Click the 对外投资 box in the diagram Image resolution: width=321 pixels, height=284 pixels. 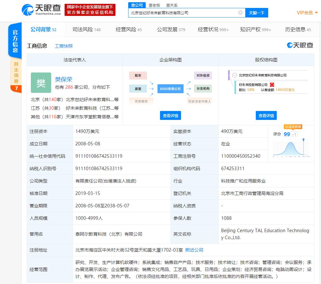pos(203,75)
